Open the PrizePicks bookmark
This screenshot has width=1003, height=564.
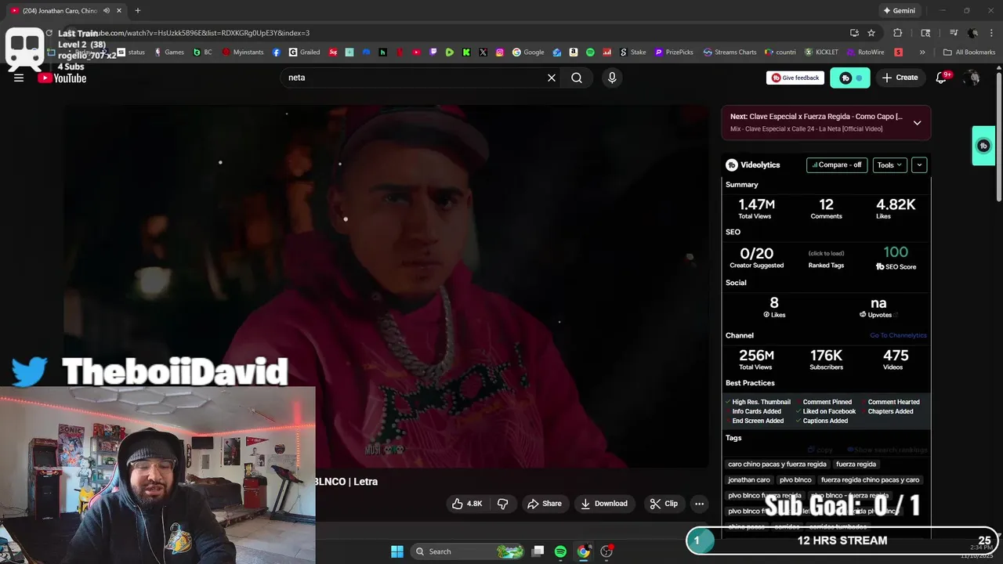674,52
